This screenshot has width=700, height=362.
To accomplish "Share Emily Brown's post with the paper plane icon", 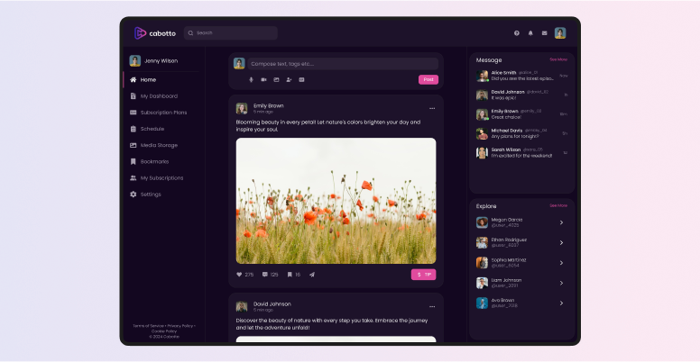I will point(312,274).
